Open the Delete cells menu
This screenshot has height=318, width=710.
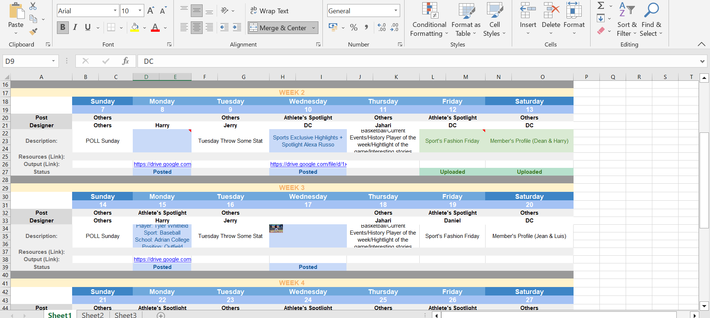click(551, 19)
